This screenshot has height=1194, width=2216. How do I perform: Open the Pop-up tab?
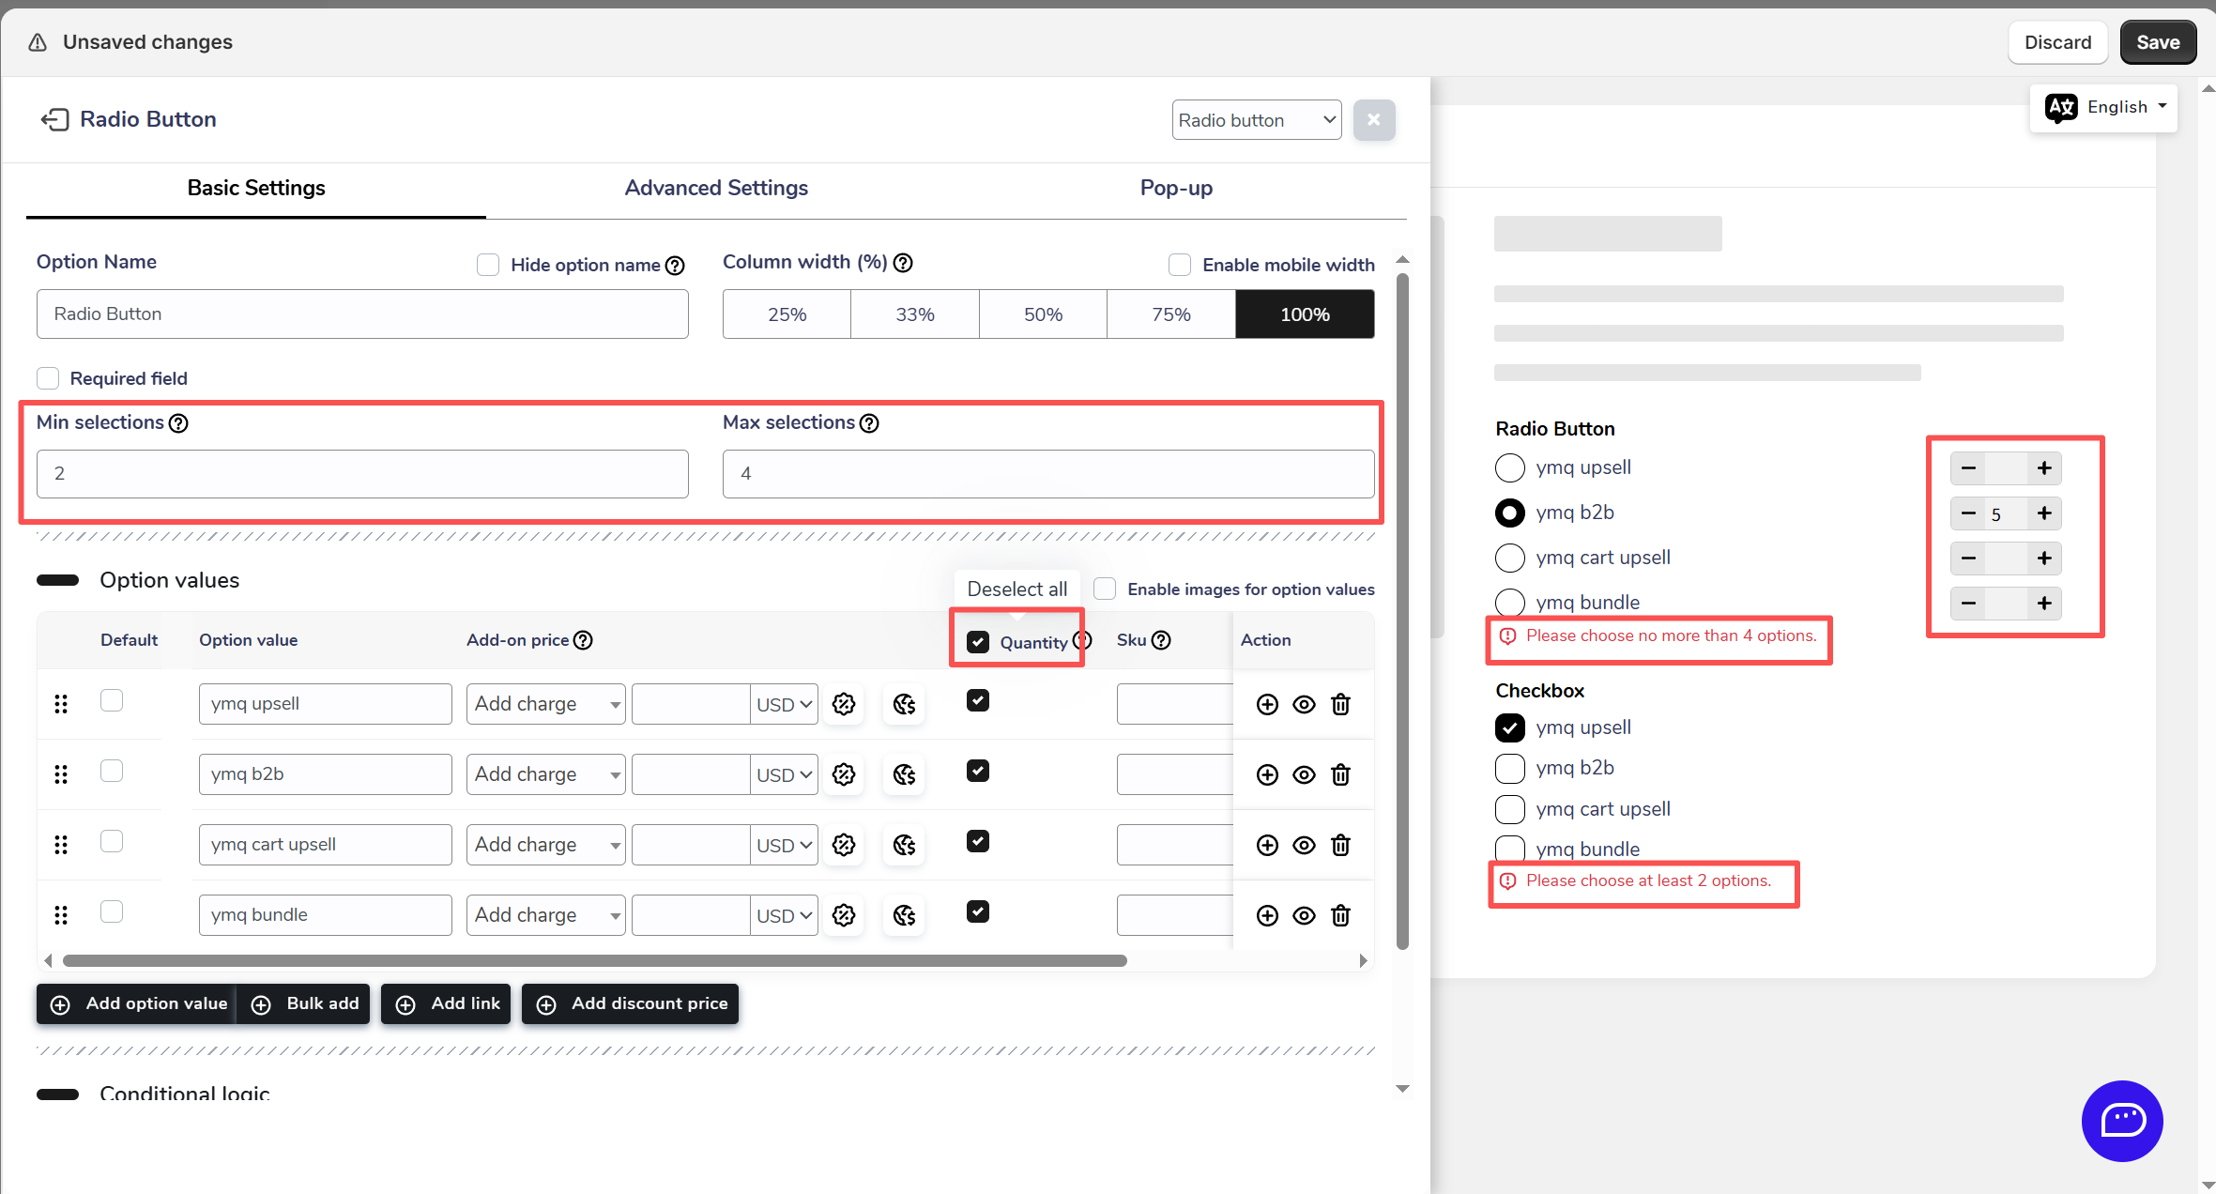[1175, 188]
